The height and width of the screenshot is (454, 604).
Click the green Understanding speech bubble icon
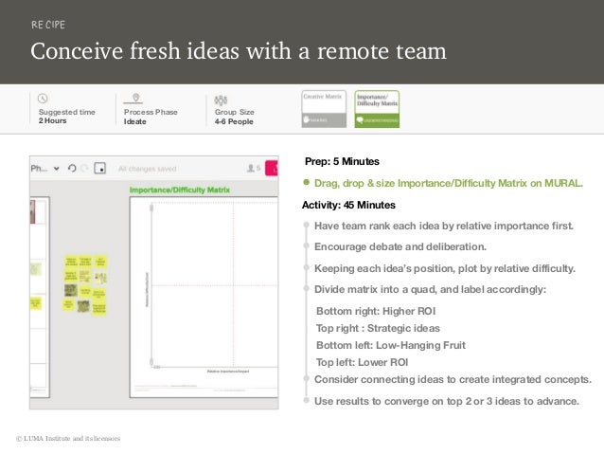point(360,120)
